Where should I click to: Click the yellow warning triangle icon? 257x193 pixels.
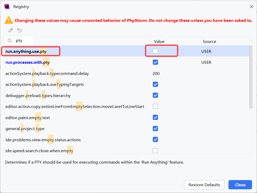pyautogui.click(x=9, y=20)
